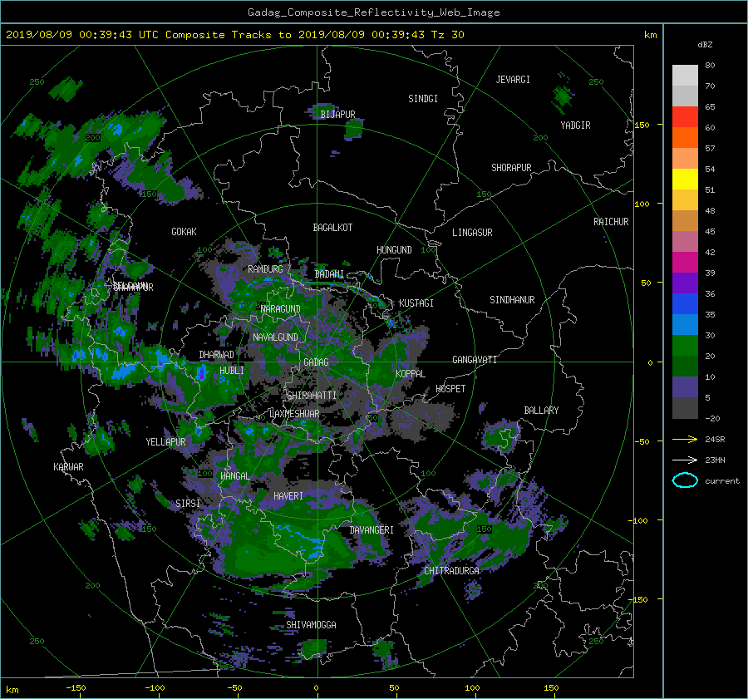Click the SHIVAMOGGA city label
The height and width of the screenshot is (699, 748).
[x=311, y=625]
